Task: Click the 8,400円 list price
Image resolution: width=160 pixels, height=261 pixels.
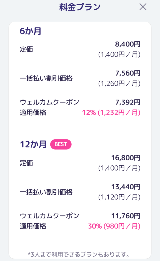Action: tap(128, 45)
